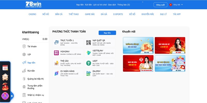This screenshot has width=207, height=103.
Task: Click the TRỰC TUYẾN 1 payment title
Action: 67,40
